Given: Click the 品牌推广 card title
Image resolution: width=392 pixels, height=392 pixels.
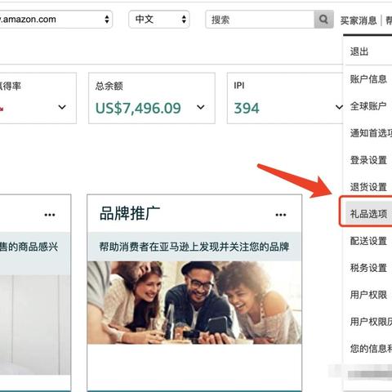Looking at the screenshot, I should (x=130, y=213).
